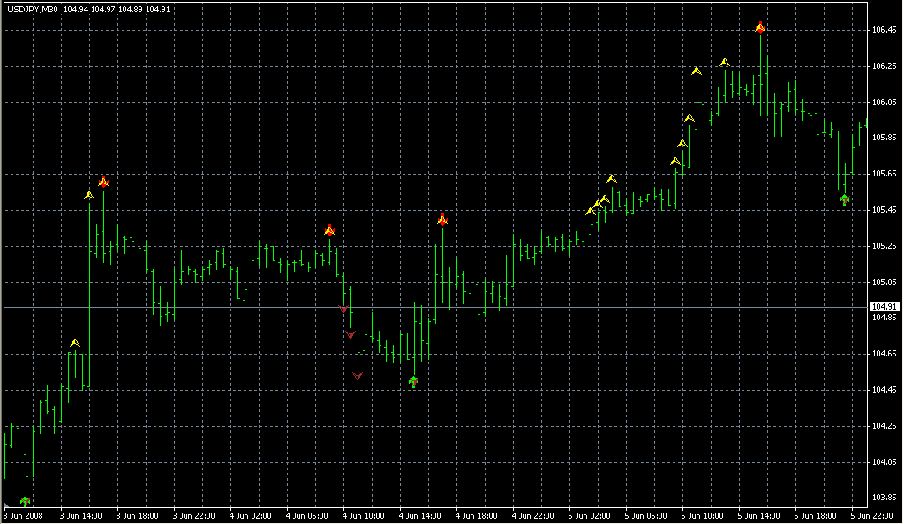Select the 105.45 price axis label
The height and width of the screenshot is (524, 904).
[885, 210]
